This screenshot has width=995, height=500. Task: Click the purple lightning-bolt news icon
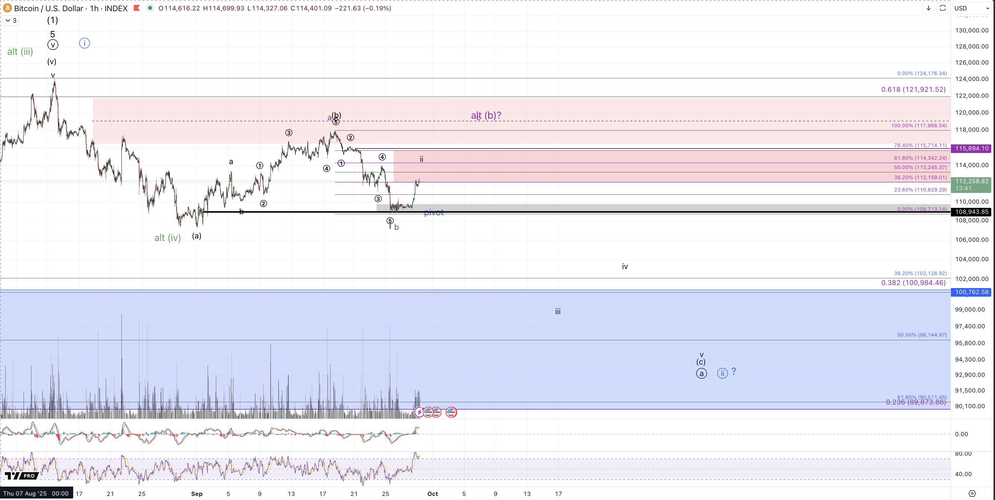pyautogui.click(x=419, y=412)
